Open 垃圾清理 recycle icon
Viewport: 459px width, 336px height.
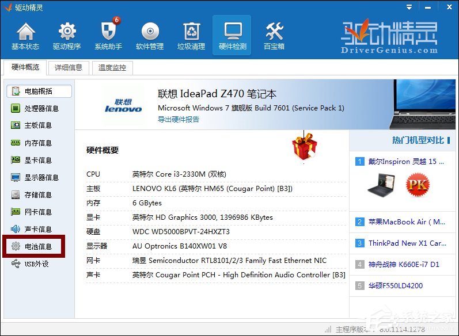click(x=191, y=36)
